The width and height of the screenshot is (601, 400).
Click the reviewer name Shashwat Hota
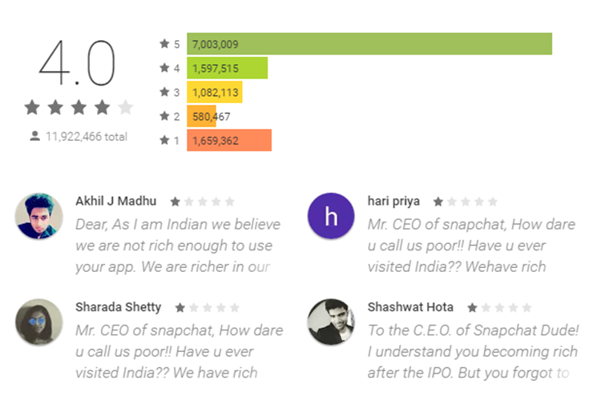(410, 307)
